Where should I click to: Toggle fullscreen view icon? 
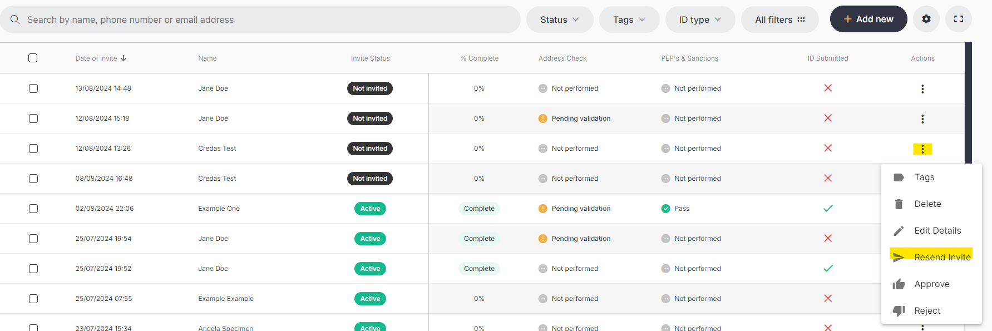coord(958,19)
